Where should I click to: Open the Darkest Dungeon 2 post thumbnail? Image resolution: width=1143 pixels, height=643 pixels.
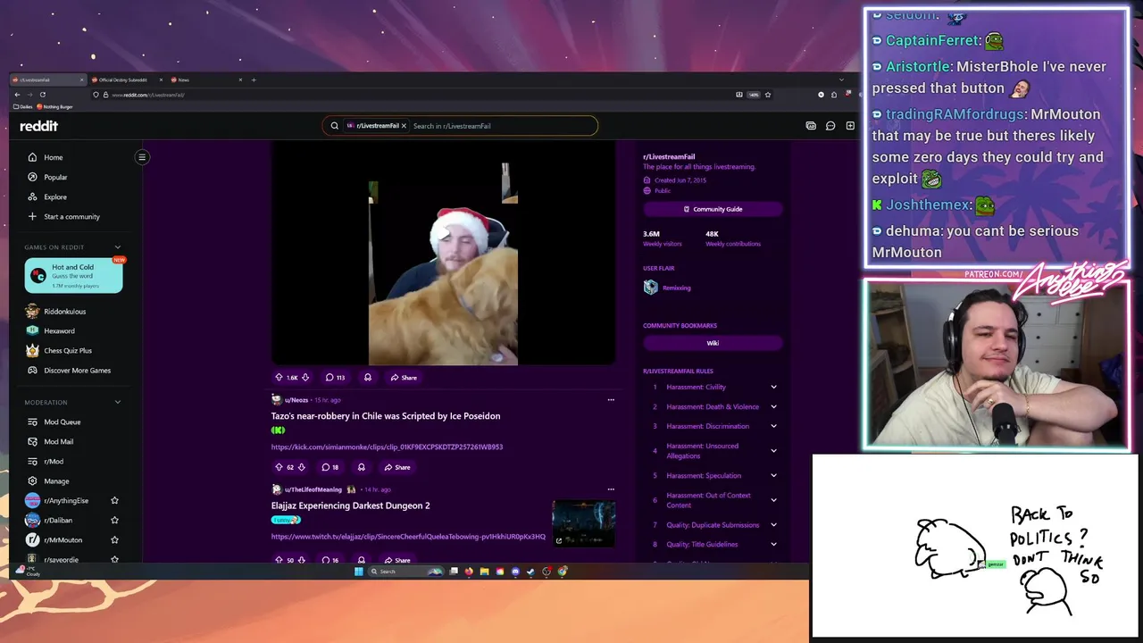click(584, 523)
